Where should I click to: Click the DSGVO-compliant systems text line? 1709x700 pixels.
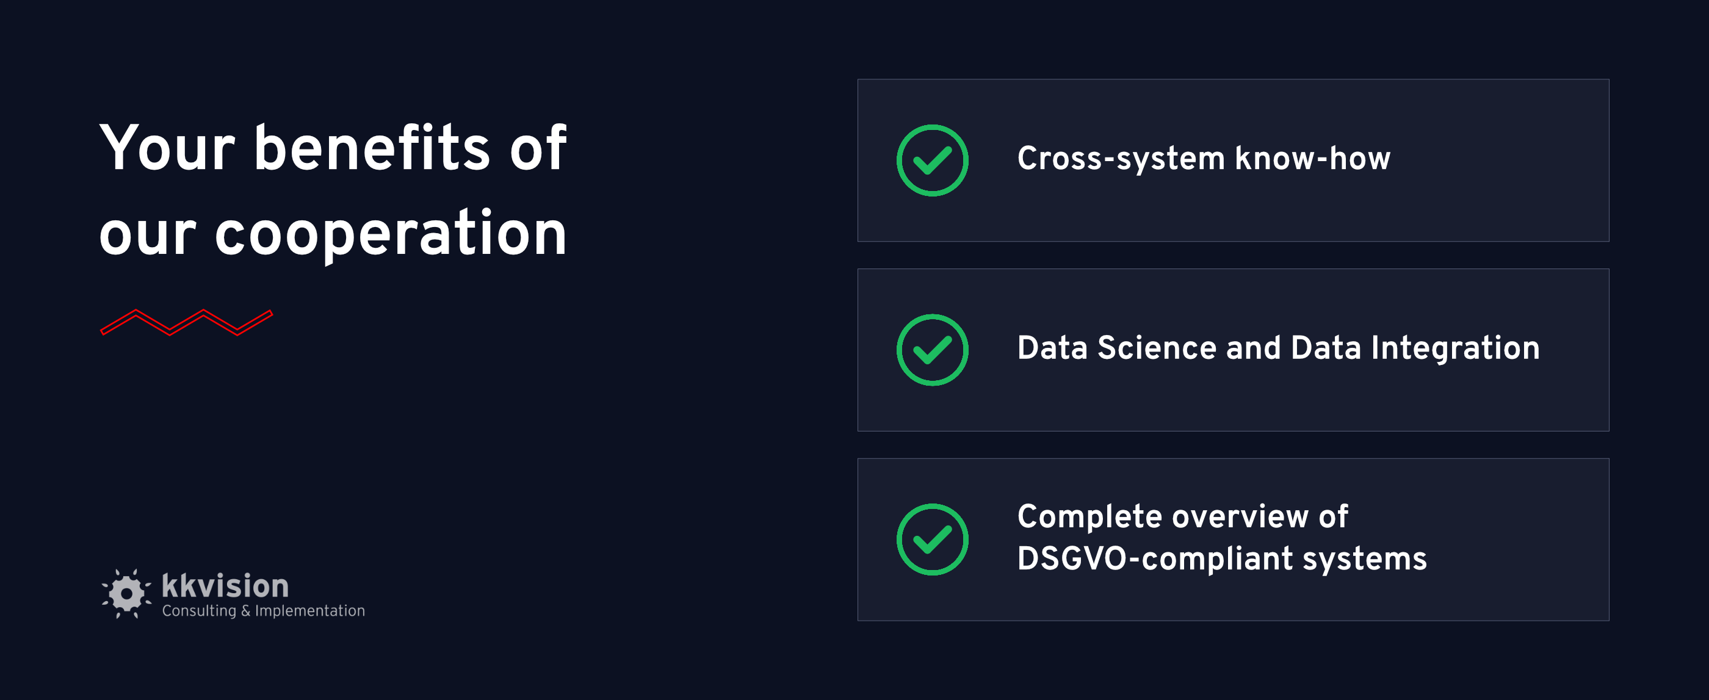(x=1222, y=558)
